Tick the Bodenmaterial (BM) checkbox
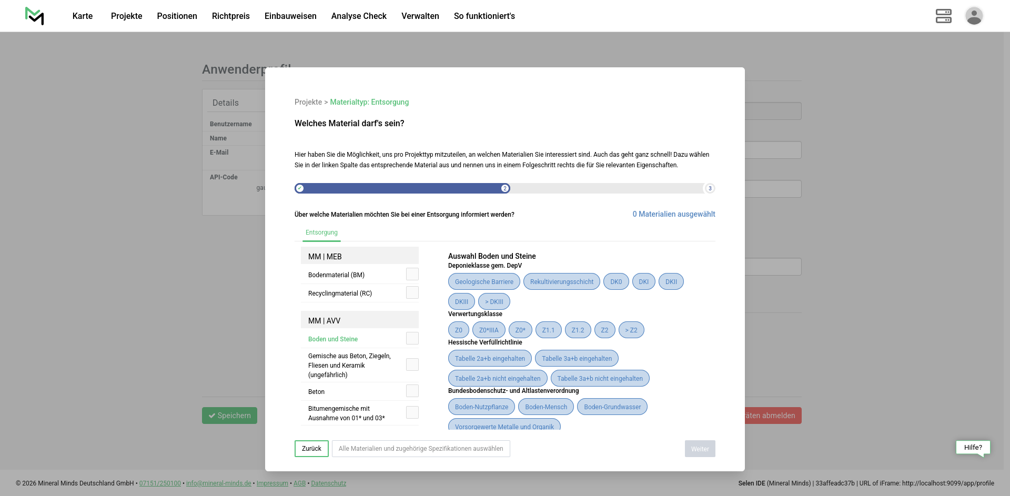1010x496 pixels. 412,275
